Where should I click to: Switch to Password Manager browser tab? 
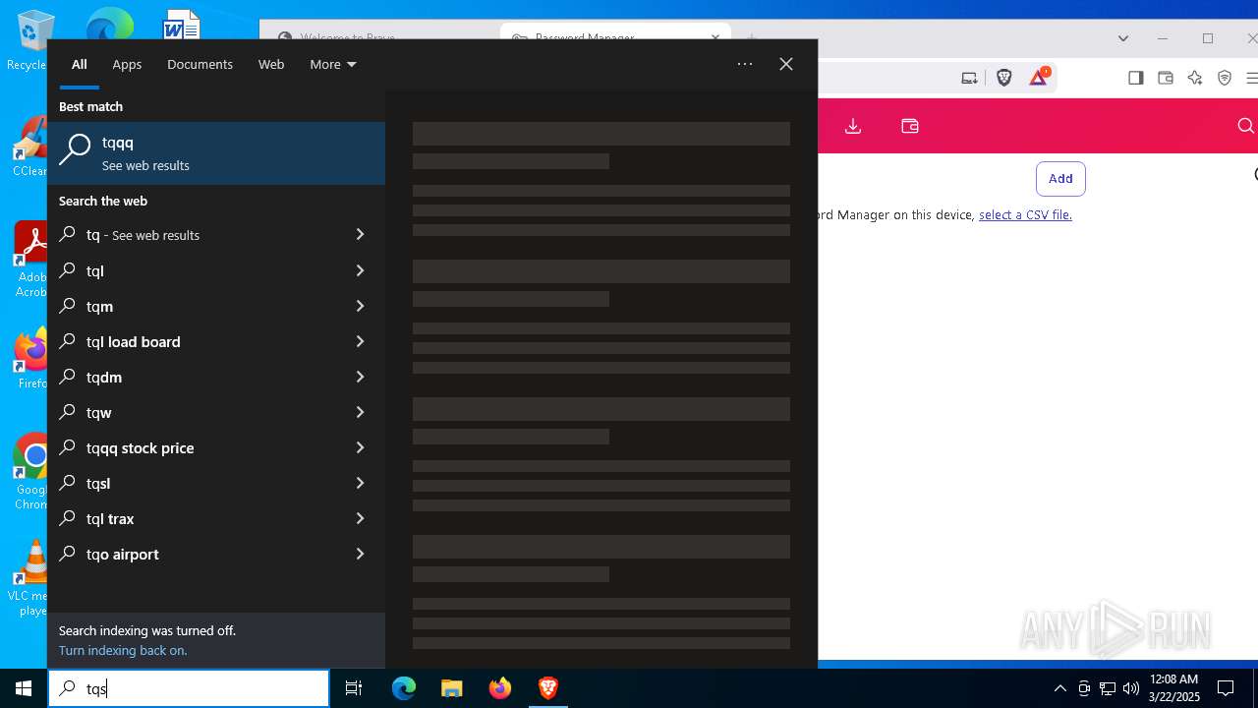click(x=615, y=36)
